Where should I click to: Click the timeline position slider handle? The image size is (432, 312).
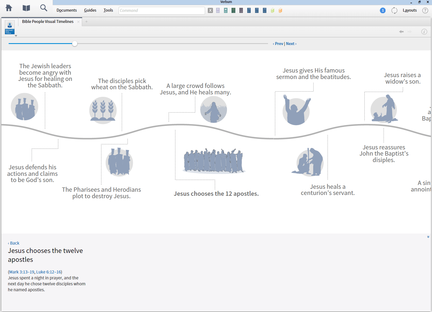[75, 44]
